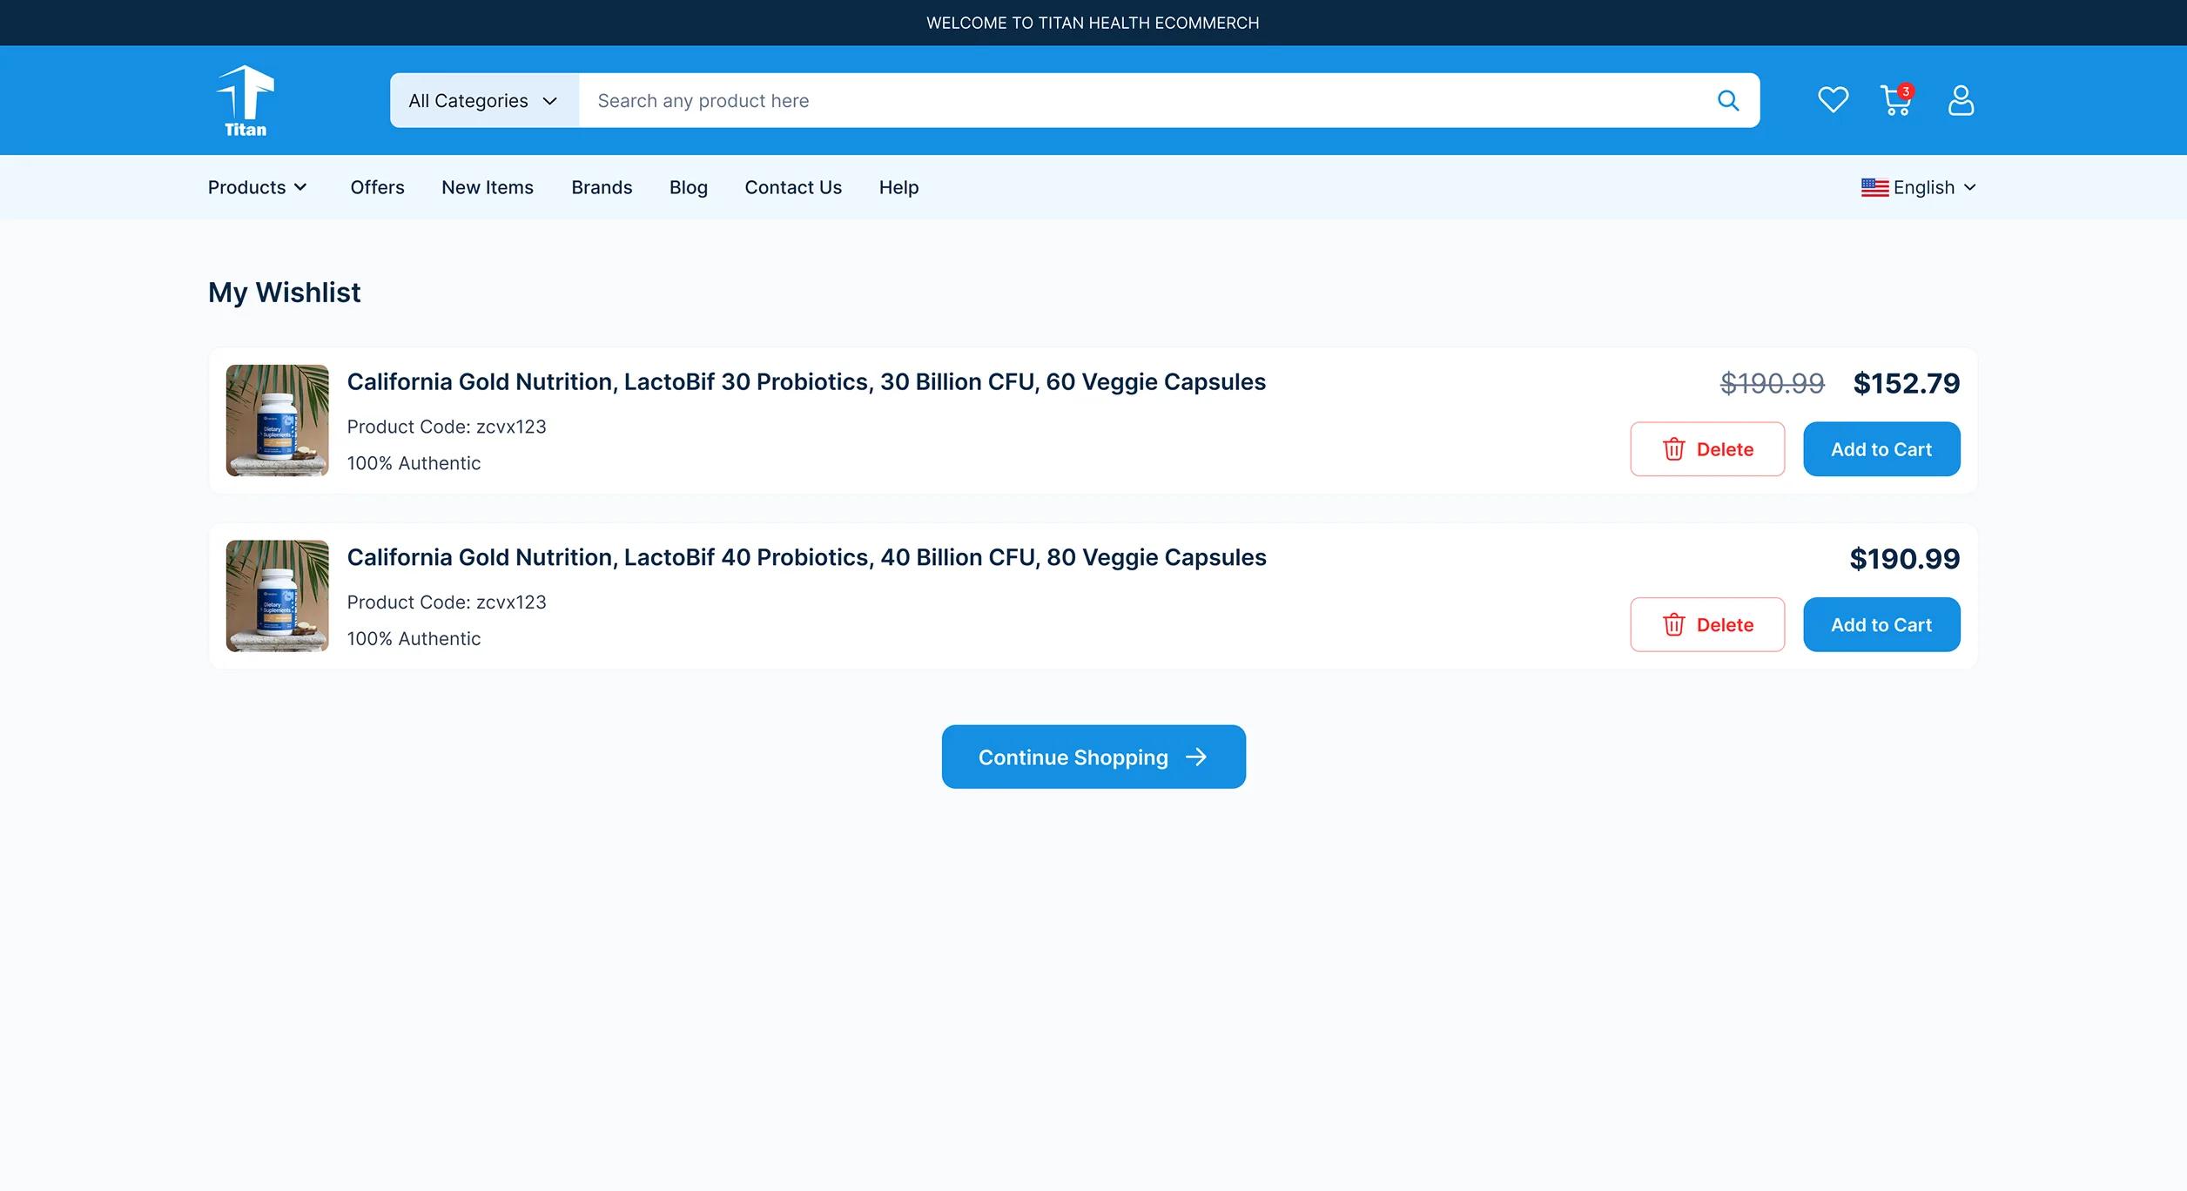Open LactoBif 30 Probiotics product title

point(806,382)
